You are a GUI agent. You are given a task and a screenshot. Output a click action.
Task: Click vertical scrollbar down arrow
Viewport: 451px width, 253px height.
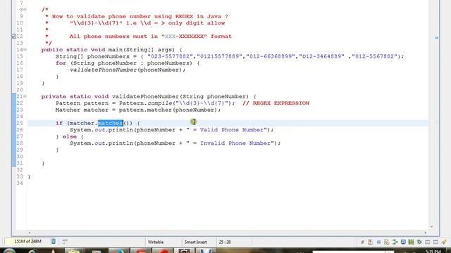point(431,227)
